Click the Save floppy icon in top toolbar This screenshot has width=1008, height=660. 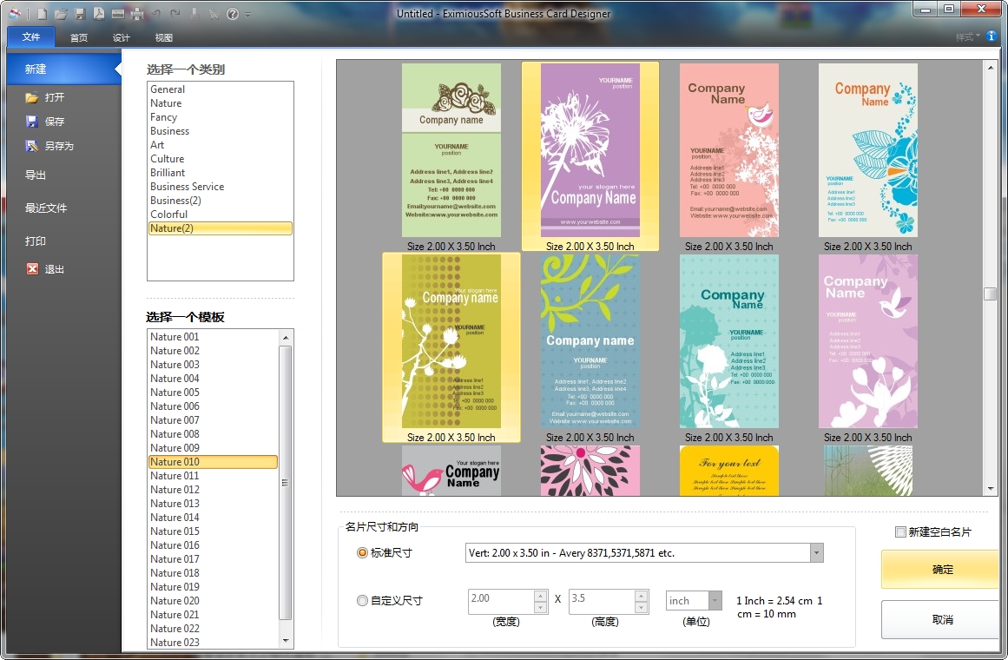(x=80, y=14)
